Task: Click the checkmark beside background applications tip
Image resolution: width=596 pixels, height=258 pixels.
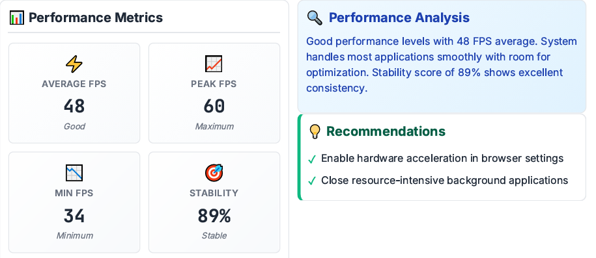Action: pos(312,181)
